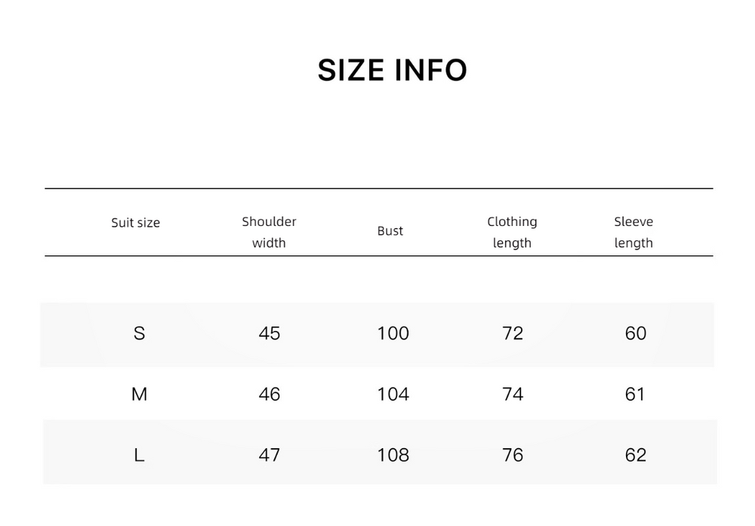Click bust value 104 for size M
The image size is (755, 526).
393,394
